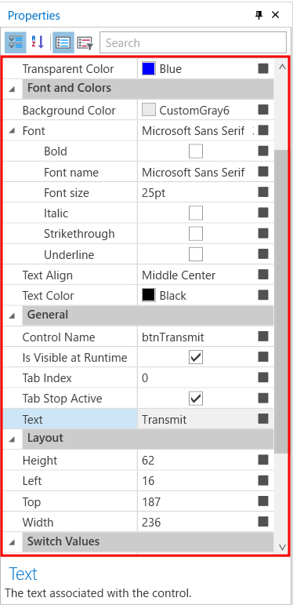The height and width of the screenshot is (605, 293).
Task: Click the marker square beside Transparent Color
Action: [x=263, y=68]
